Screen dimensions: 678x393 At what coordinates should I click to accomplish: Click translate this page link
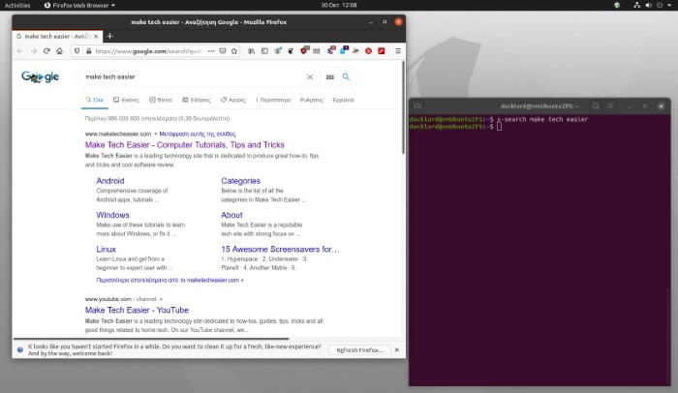point(198,134)
